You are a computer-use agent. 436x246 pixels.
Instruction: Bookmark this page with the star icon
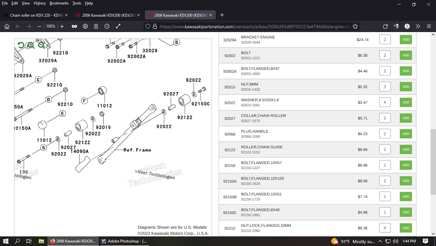(355, 27)
